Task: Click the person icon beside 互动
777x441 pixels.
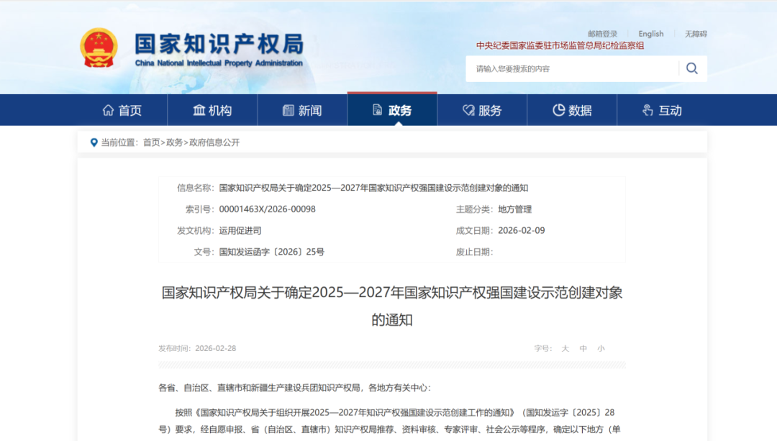Action: point(647,109)
